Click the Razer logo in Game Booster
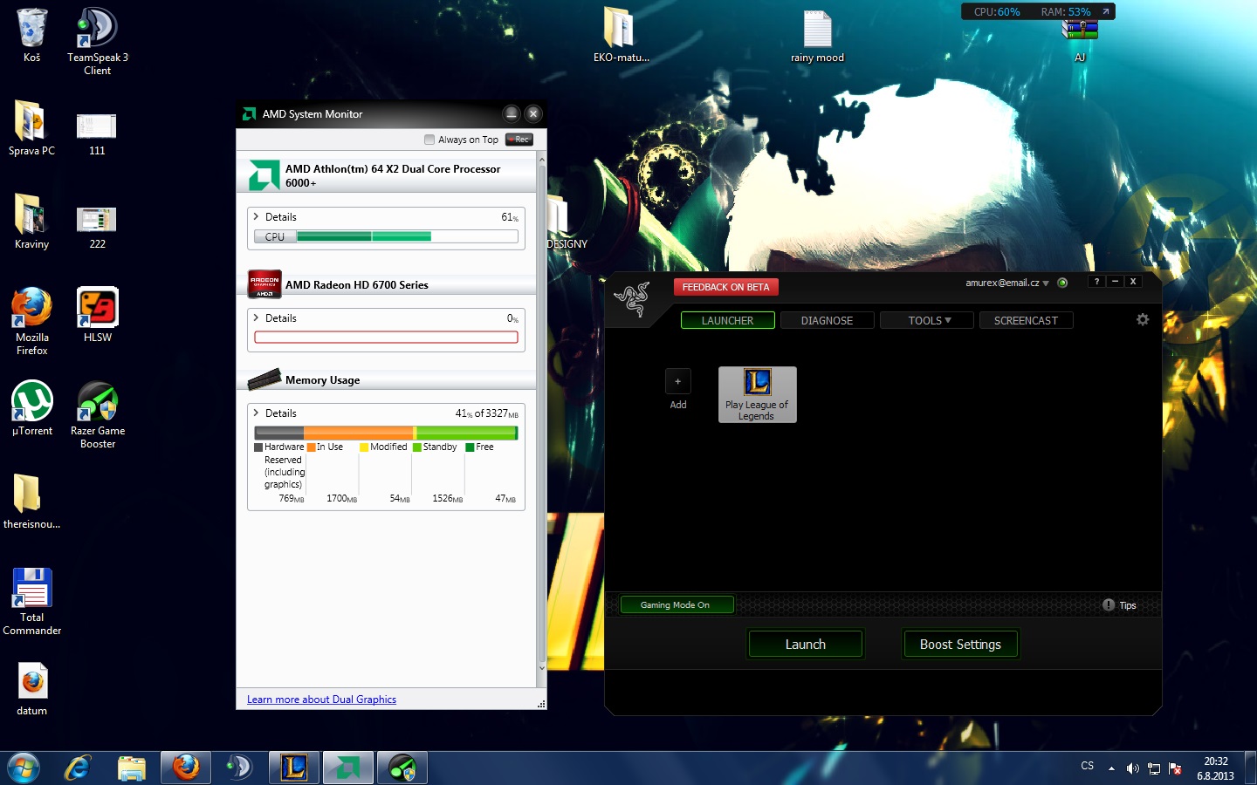Screen dimensions: 1257x785 pos(631,299)
